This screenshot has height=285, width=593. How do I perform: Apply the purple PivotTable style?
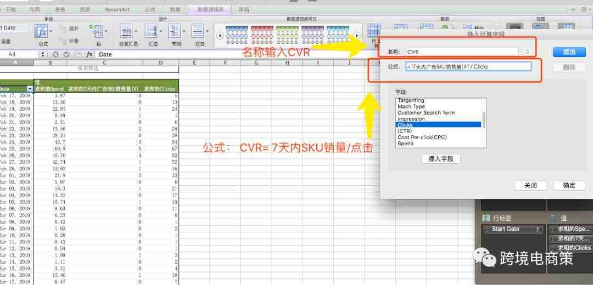pyautogui.click(x=313, y=35)
